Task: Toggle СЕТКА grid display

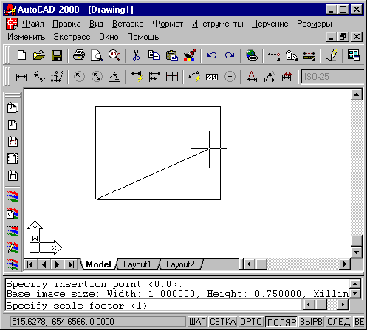Action: coord(223,321)
